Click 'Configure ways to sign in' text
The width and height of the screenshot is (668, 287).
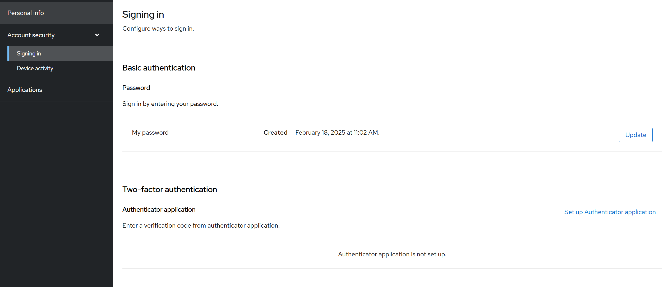(x=158, y=29)
